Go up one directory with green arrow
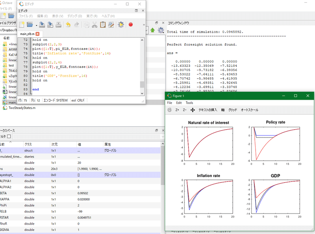The height and width of the screenshot is (234, 315). pos(152,30)
